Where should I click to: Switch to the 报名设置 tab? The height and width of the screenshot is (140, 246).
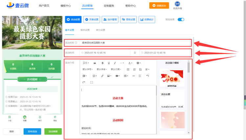pyautogui.click(x=85, y=30)
